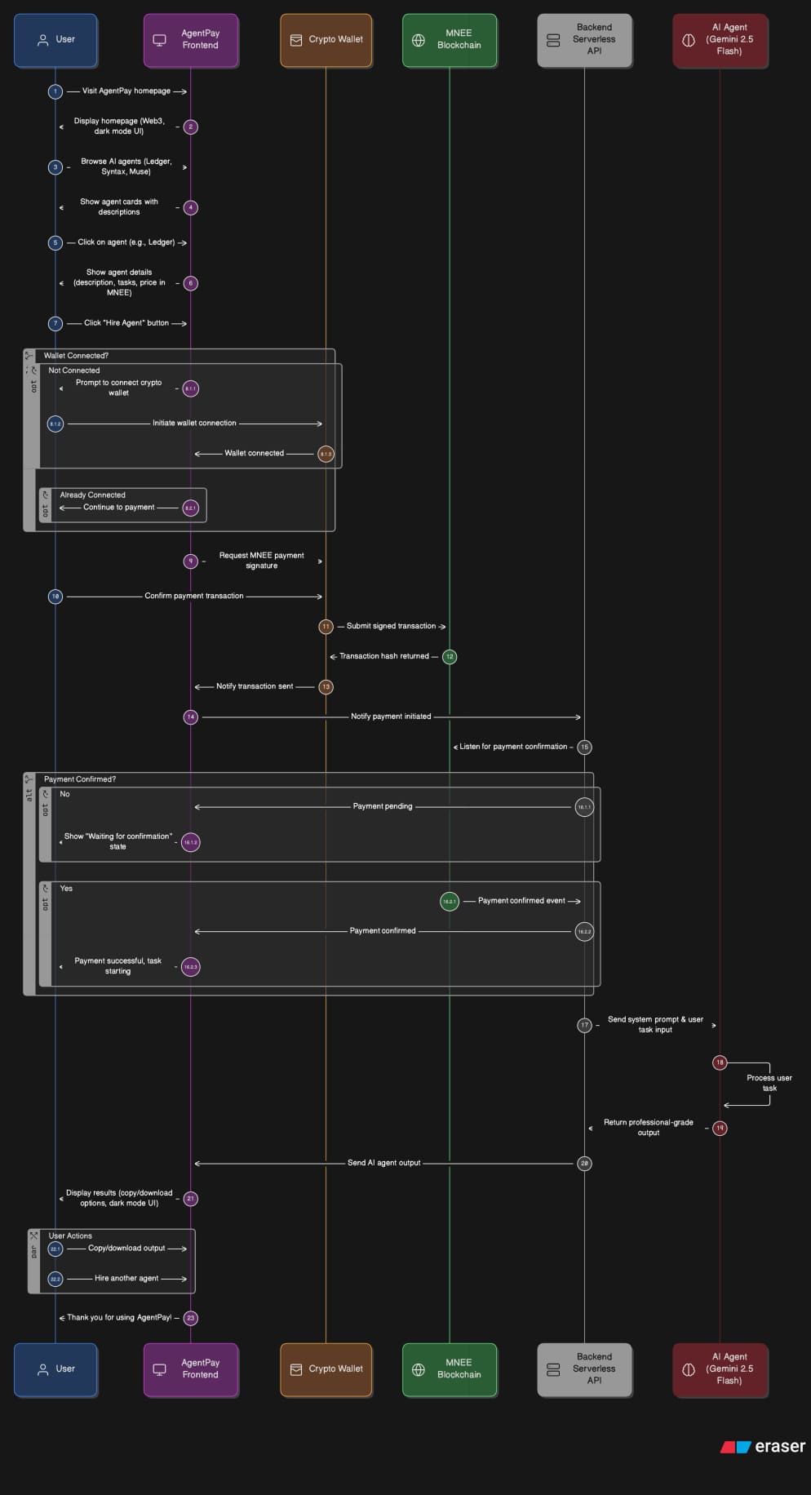This screenshot has width=811, height=1495.
Task: Click the Wallet connected message label
Action: 255,454
